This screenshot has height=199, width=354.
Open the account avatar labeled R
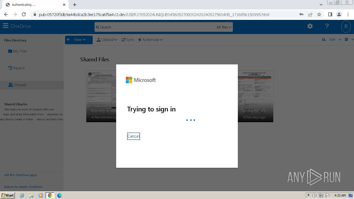pos(346,27)
